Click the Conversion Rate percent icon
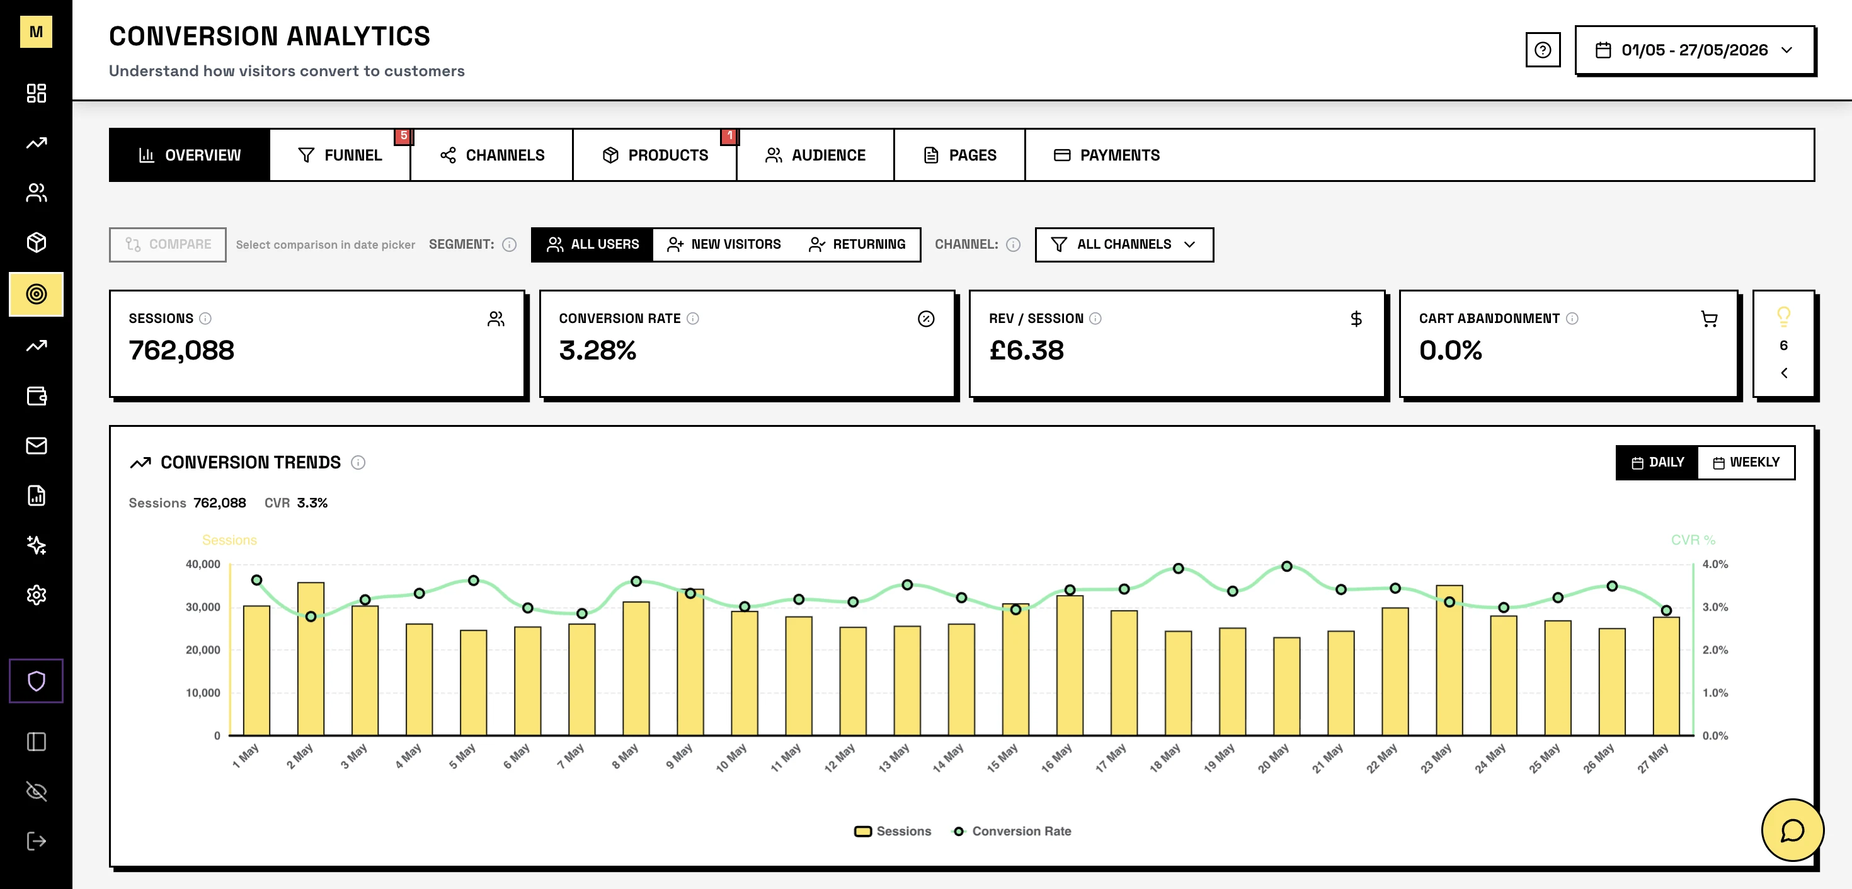The height and width of the screenshot is (889, 1852). tap(926, 319)
